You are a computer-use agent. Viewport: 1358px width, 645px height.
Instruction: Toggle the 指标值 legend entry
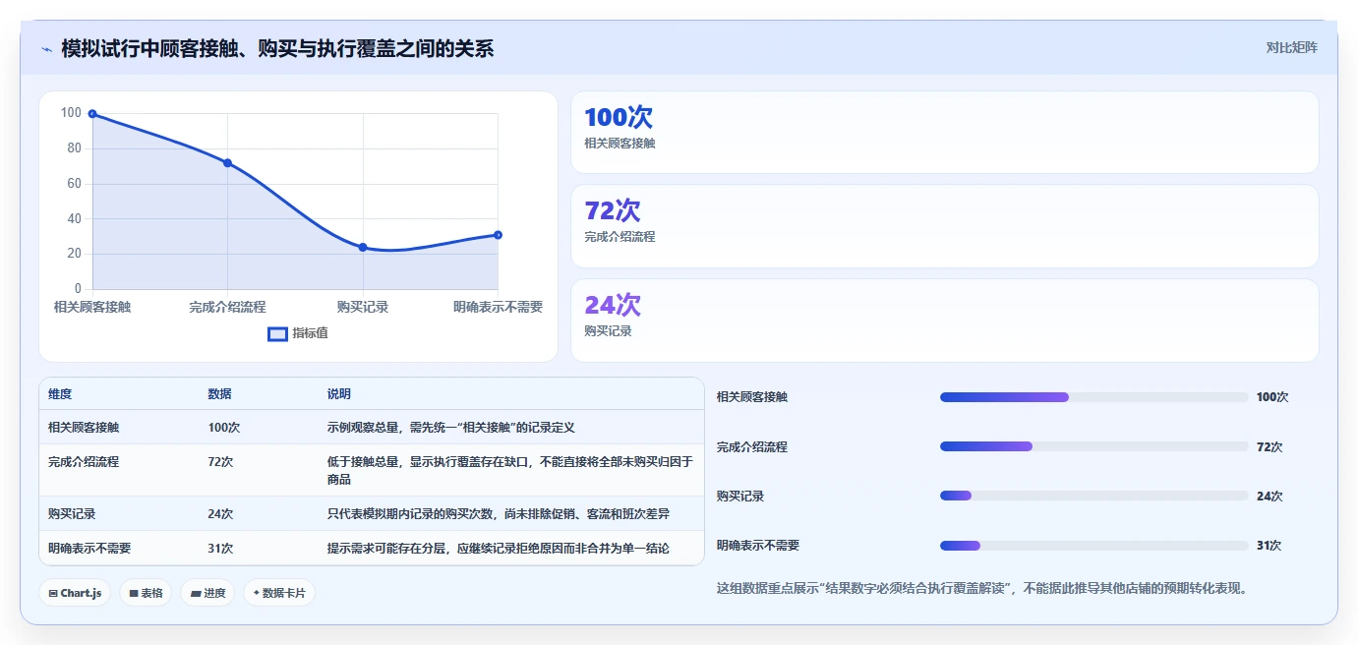tap(298, 333)
